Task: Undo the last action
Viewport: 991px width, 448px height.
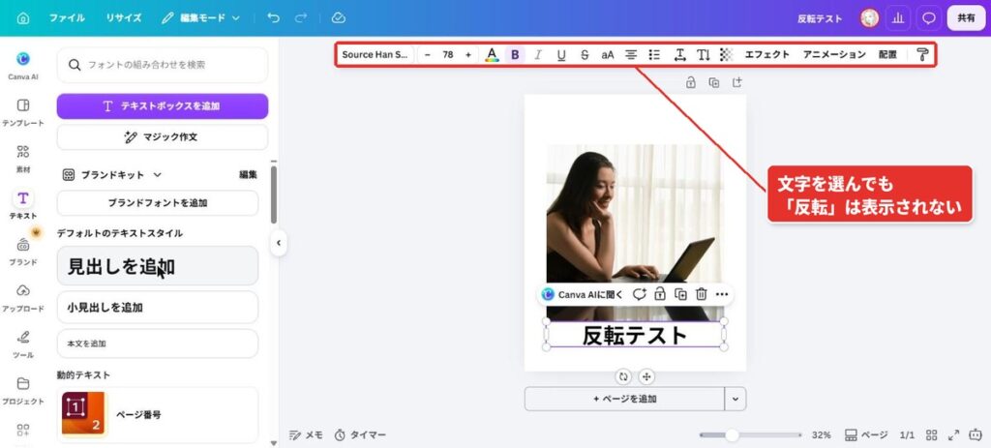Action: (x=274, y=18)
